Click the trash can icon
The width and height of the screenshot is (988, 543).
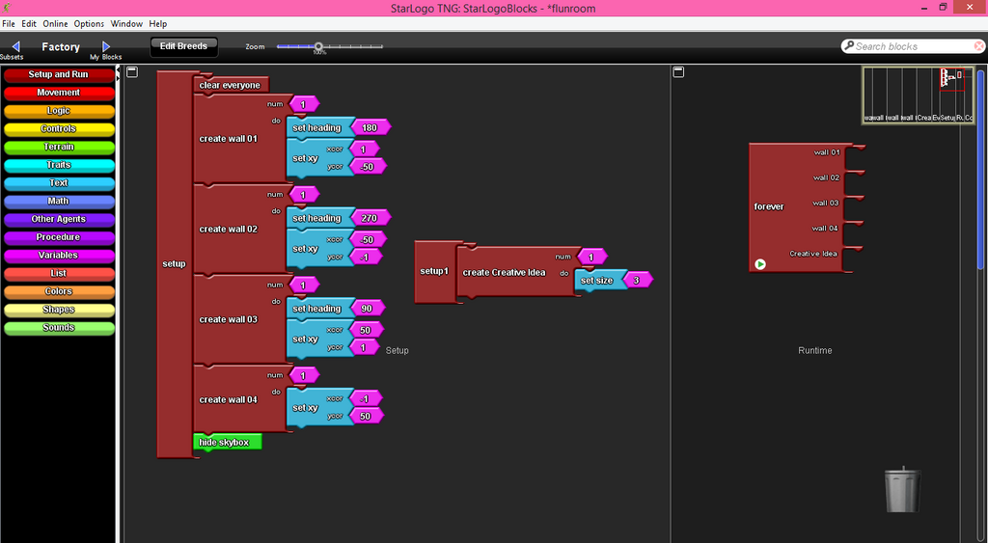click(x=902, y=489)
